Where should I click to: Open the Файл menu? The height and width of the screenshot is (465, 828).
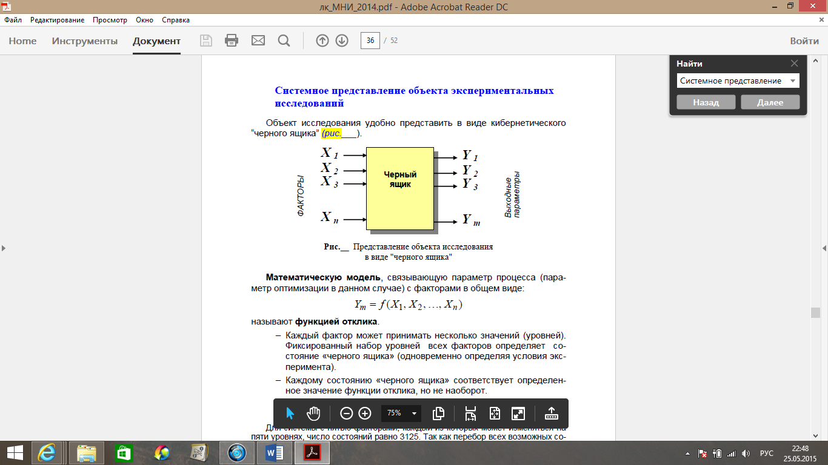[x=13, y=20]
